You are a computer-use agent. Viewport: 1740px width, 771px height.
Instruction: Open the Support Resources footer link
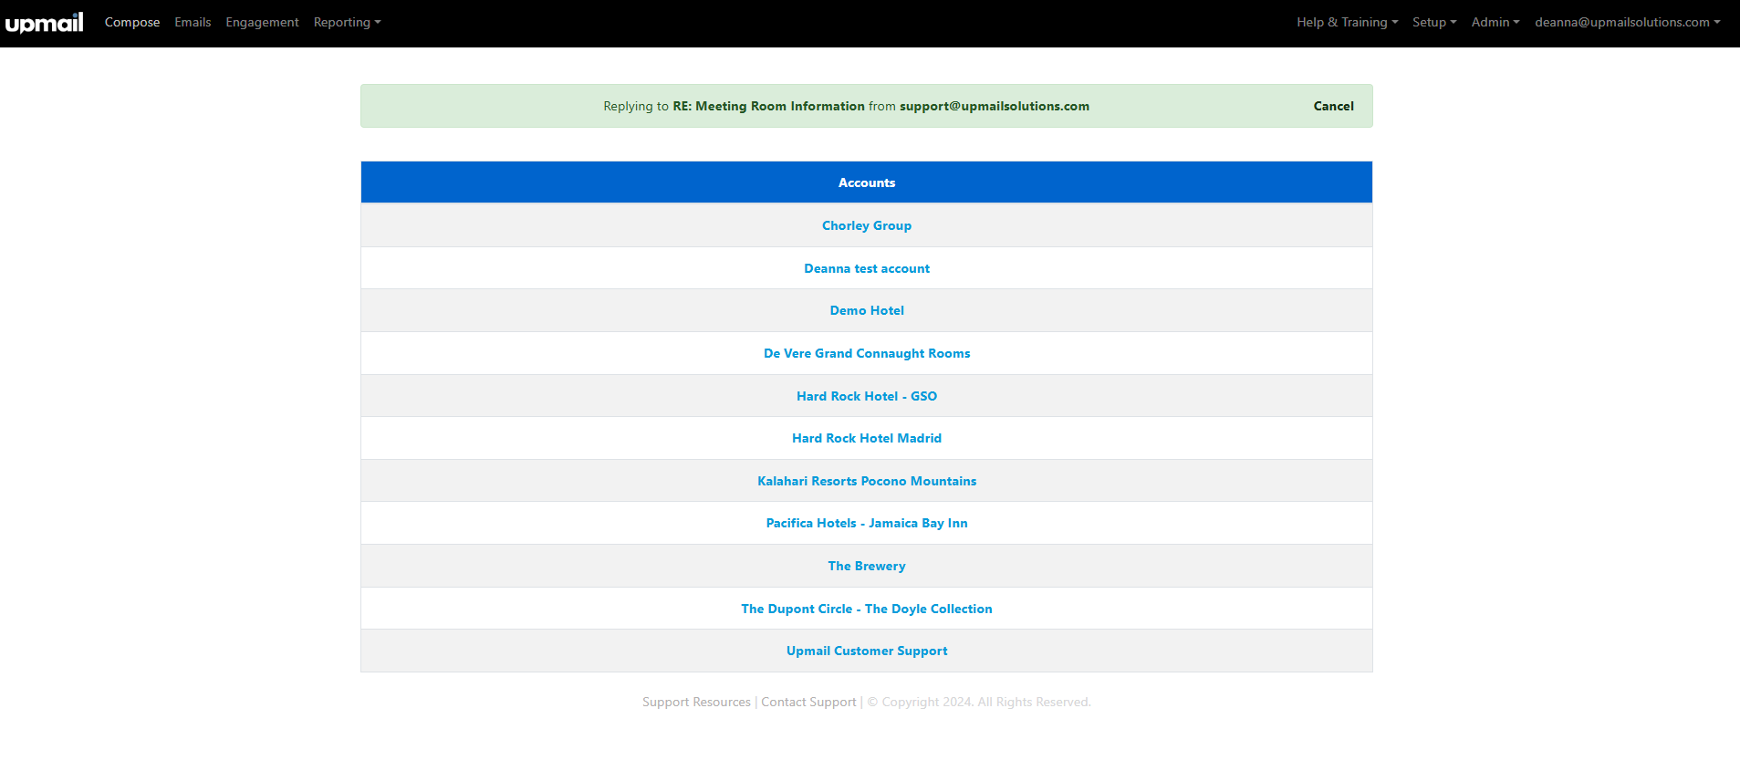click(696, 702)
